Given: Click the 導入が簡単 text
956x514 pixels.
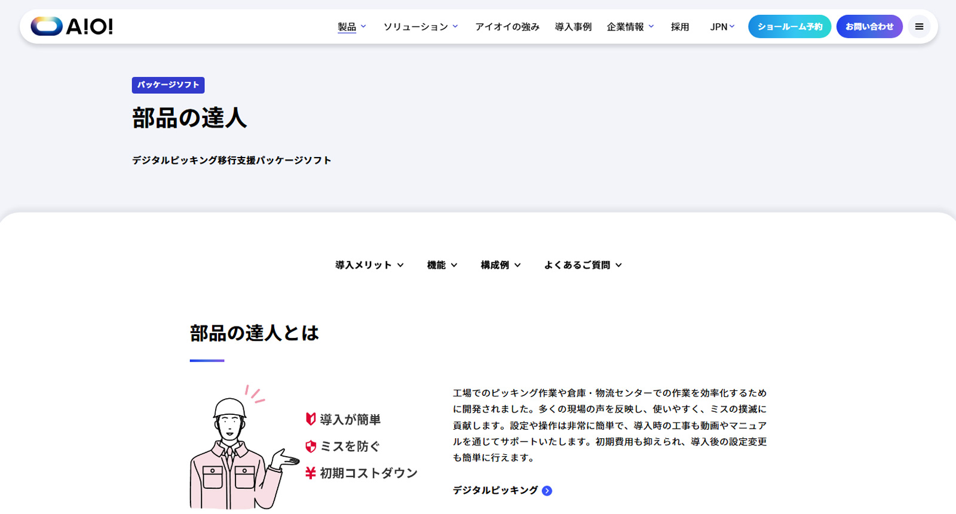Looking at the screenshot, I should coord(350,420).
